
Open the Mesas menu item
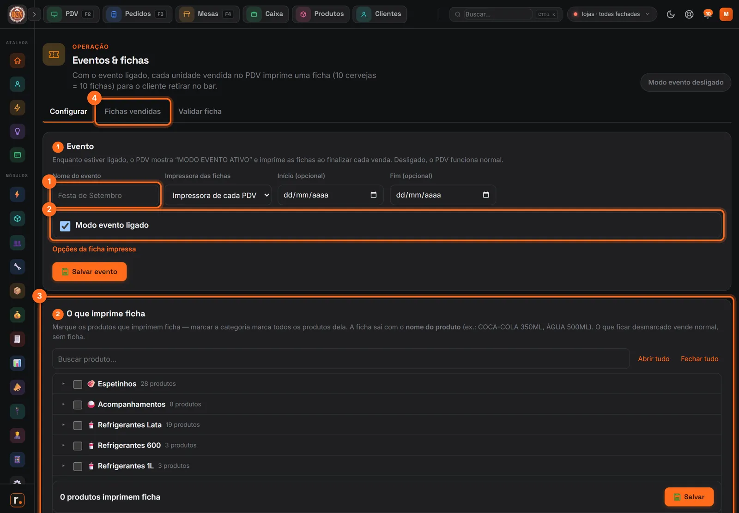click(x=207, y=14)
